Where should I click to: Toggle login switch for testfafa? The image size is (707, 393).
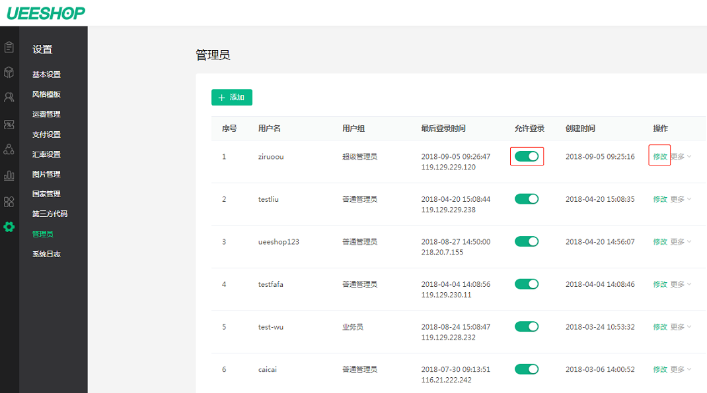[x=527, y=284]
